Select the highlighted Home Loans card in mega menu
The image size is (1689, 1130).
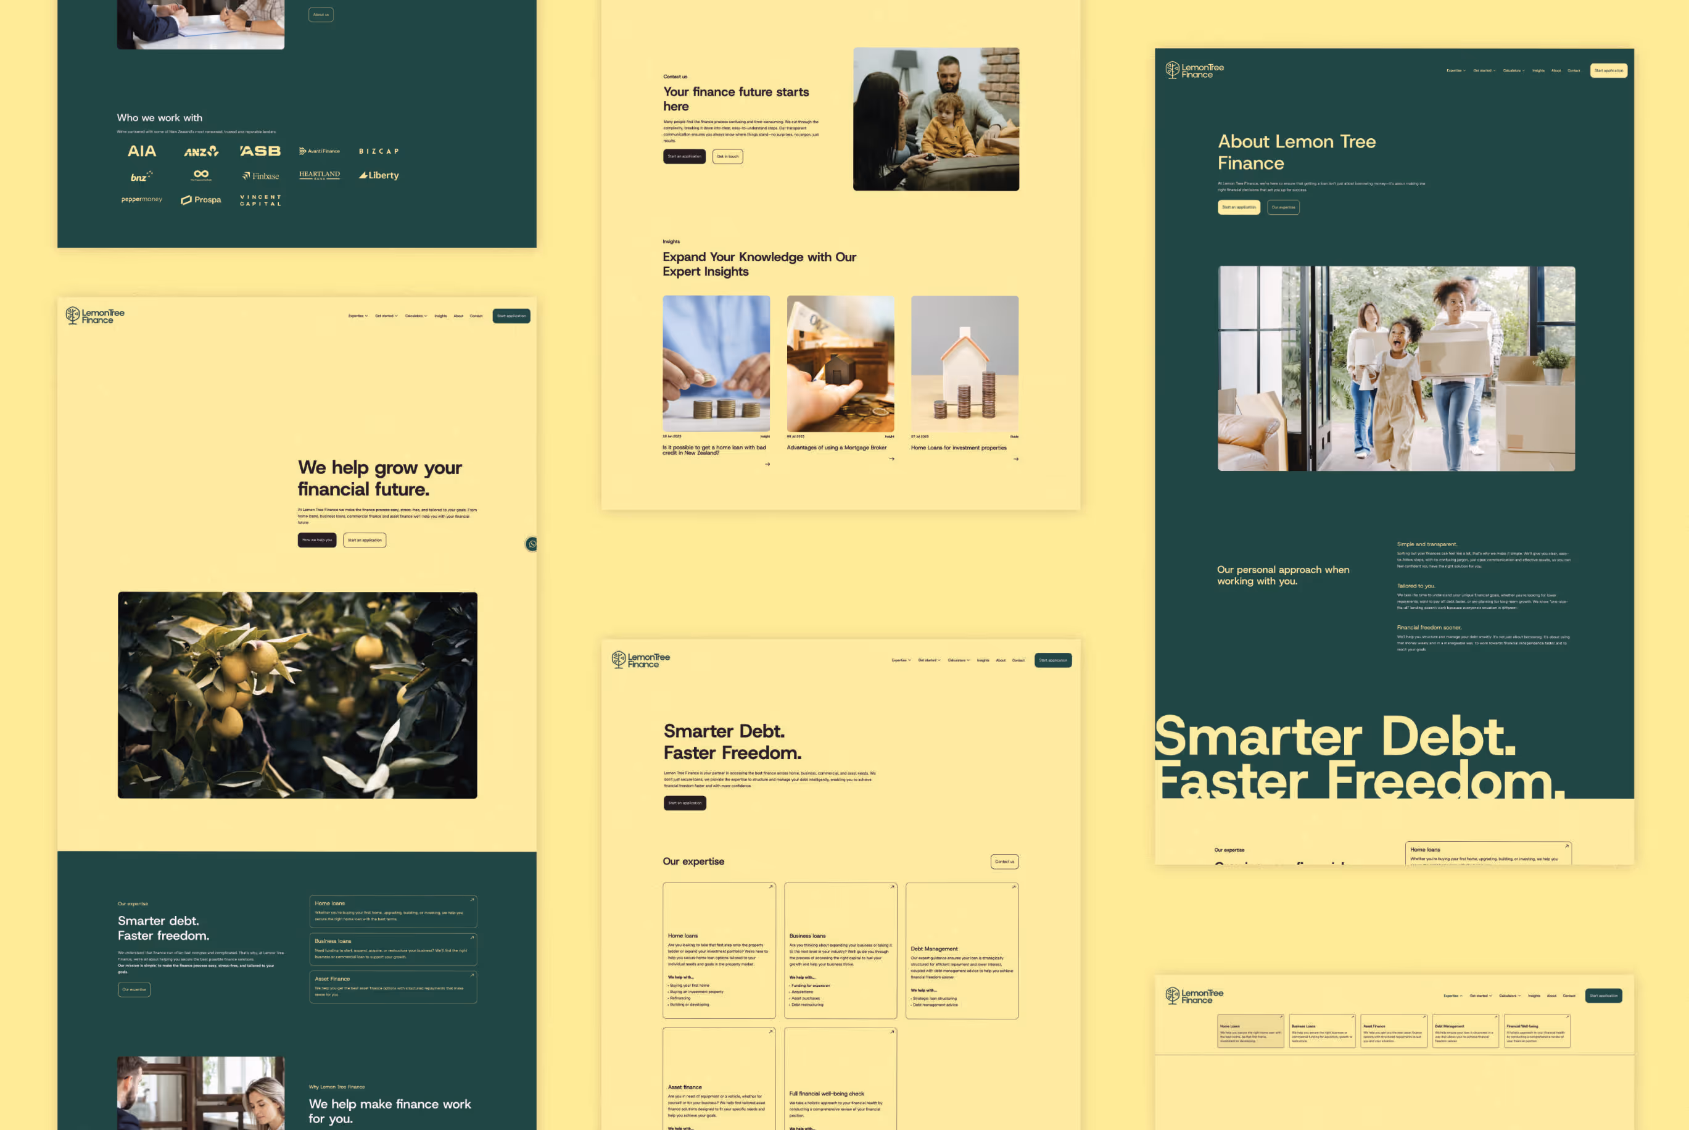point(1250,1032)
